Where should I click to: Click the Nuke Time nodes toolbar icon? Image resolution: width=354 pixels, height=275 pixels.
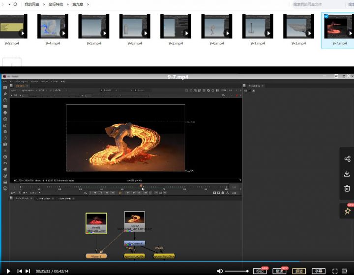(x=5, y=100)
